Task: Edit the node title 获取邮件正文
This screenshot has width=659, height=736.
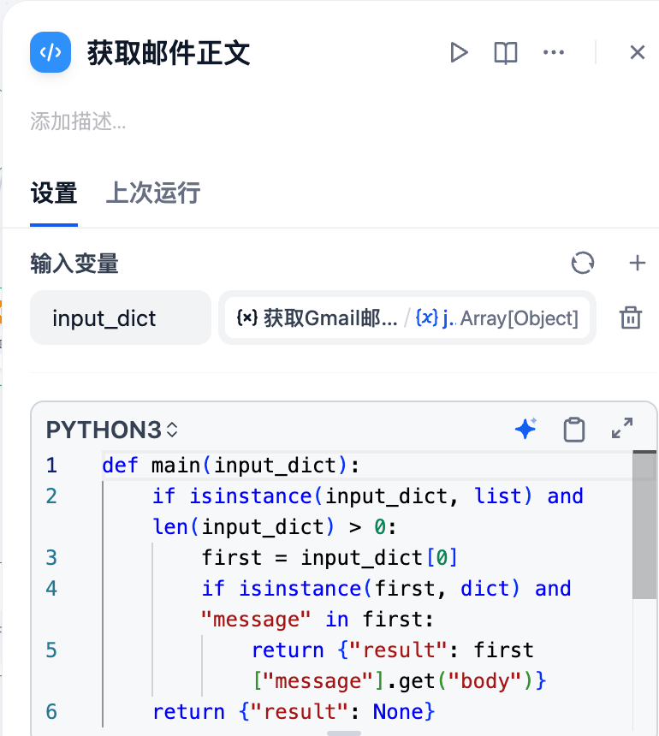Action: (x=169, y=52)
